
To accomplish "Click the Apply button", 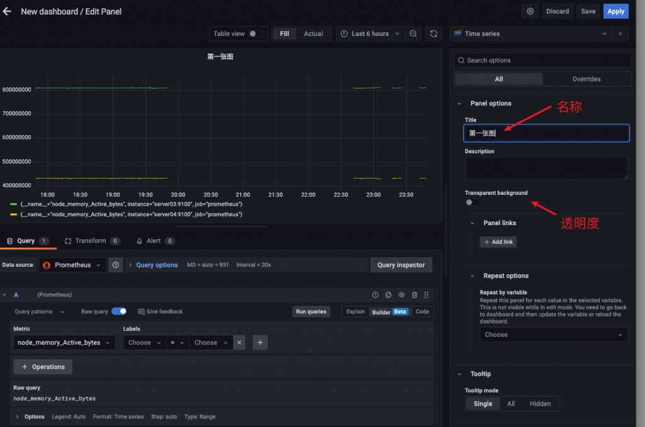I will coord(616,11).
